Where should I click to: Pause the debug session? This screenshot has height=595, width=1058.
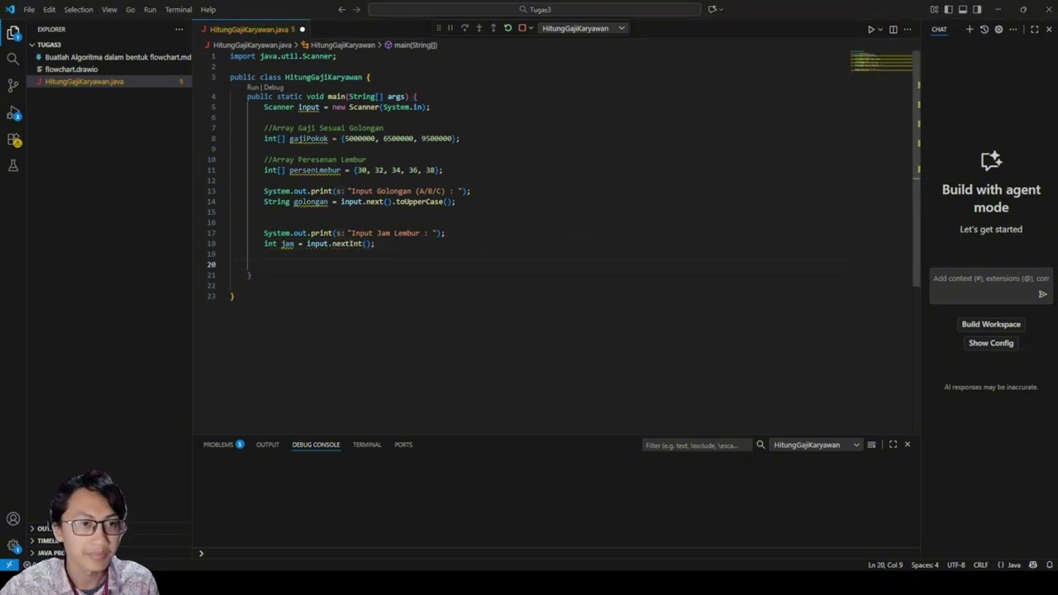tap(450, 28)
